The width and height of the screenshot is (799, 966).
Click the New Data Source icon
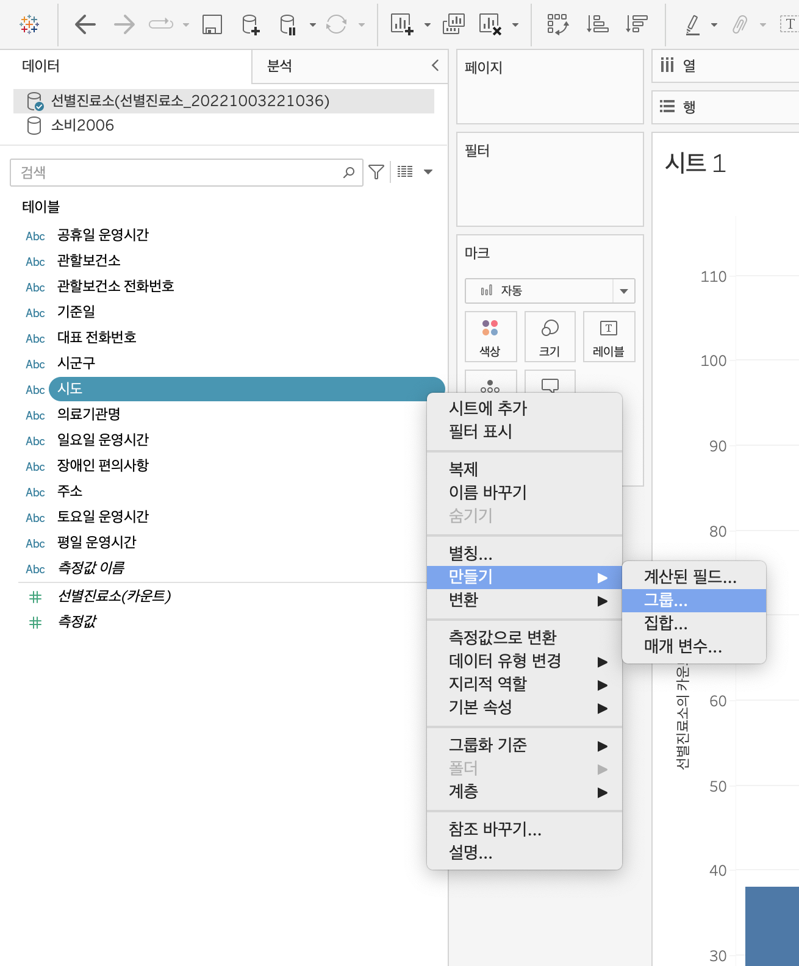pyautogui.click(x=251, y=24)
